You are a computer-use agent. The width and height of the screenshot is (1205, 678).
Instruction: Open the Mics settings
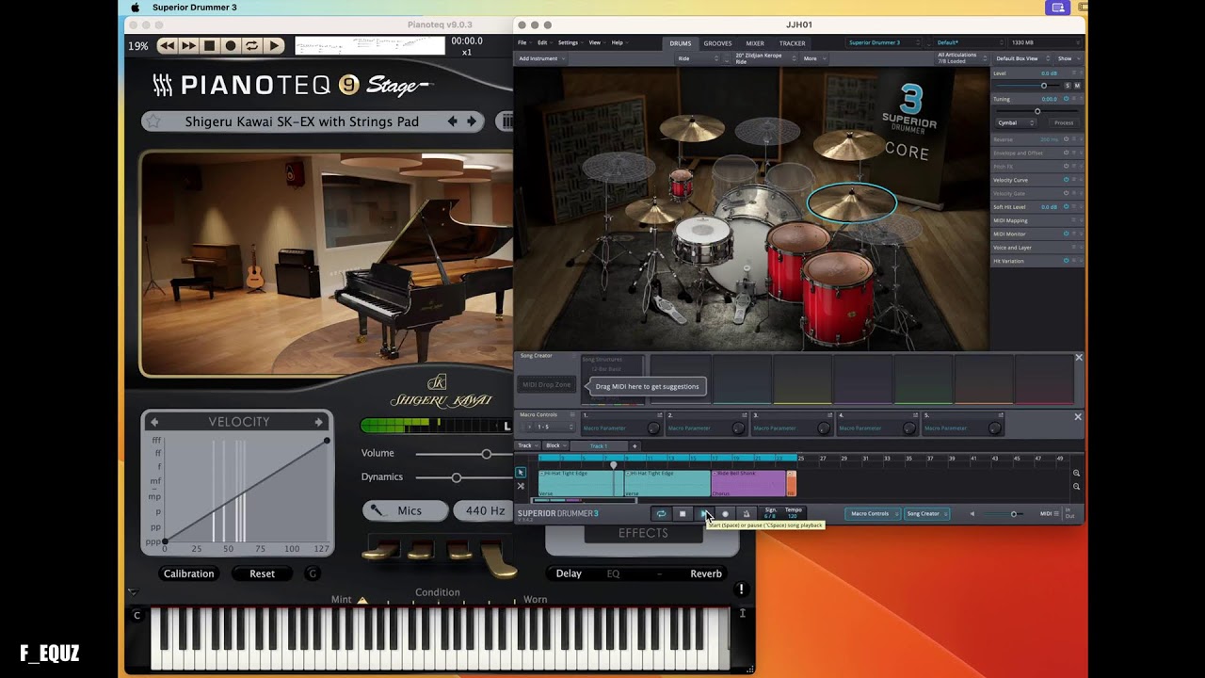click(x=405, y=510)
